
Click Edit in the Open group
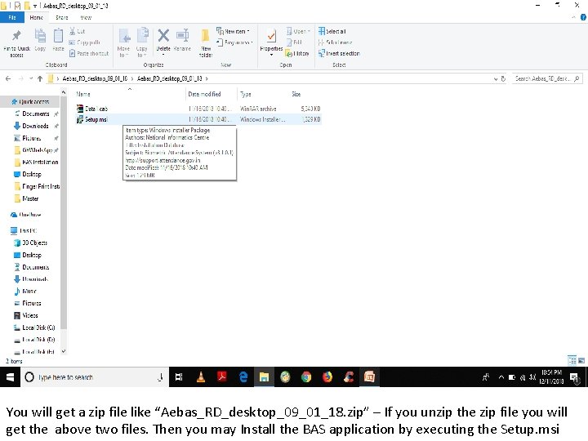point(294,42)
